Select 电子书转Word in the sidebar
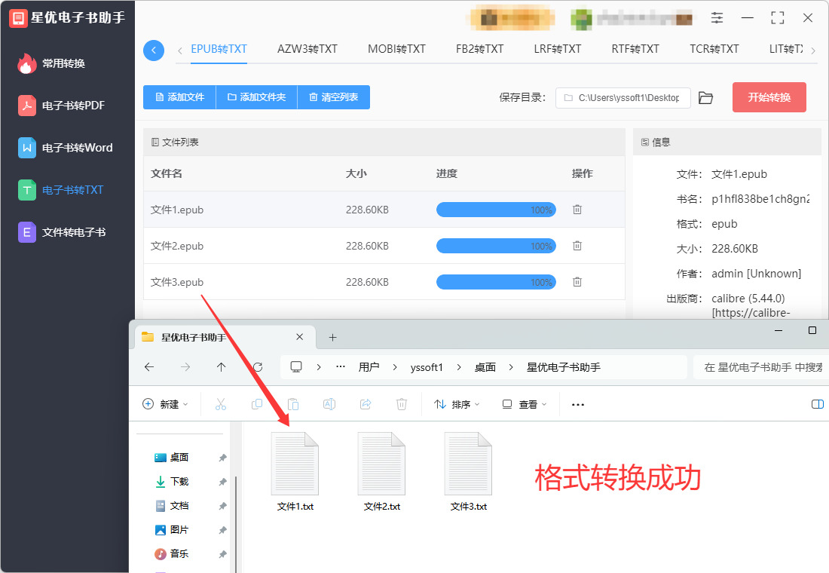 click(66, 148)
